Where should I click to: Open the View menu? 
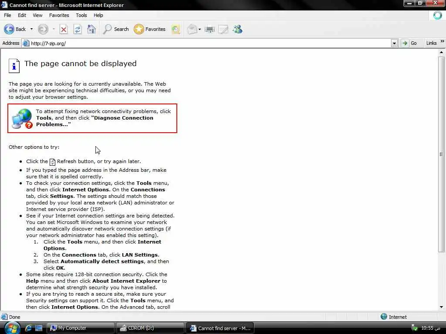[x=37, y=15]
